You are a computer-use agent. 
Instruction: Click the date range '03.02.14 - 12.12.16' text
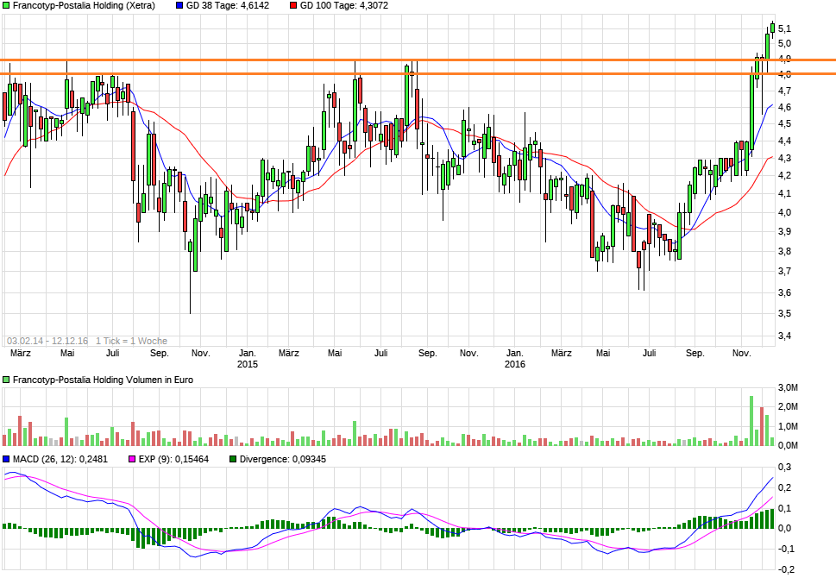click(47, 341)
